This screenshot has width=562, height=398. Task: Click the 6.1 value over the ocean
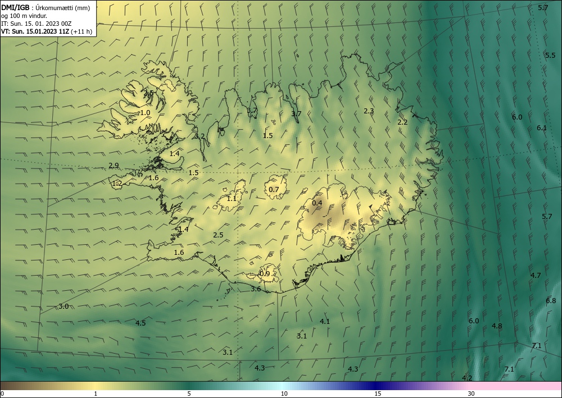(x=542, y=128)
